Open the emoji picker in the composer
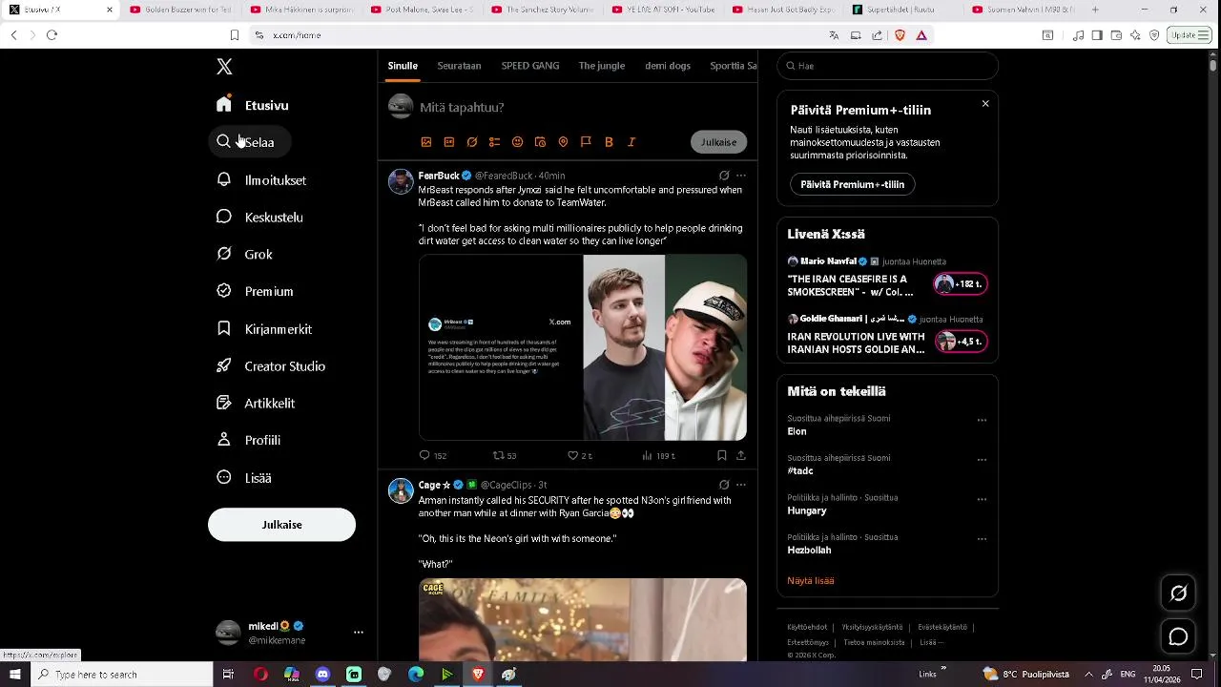Viewport: 1221px width, 687px height. [517, 142]
